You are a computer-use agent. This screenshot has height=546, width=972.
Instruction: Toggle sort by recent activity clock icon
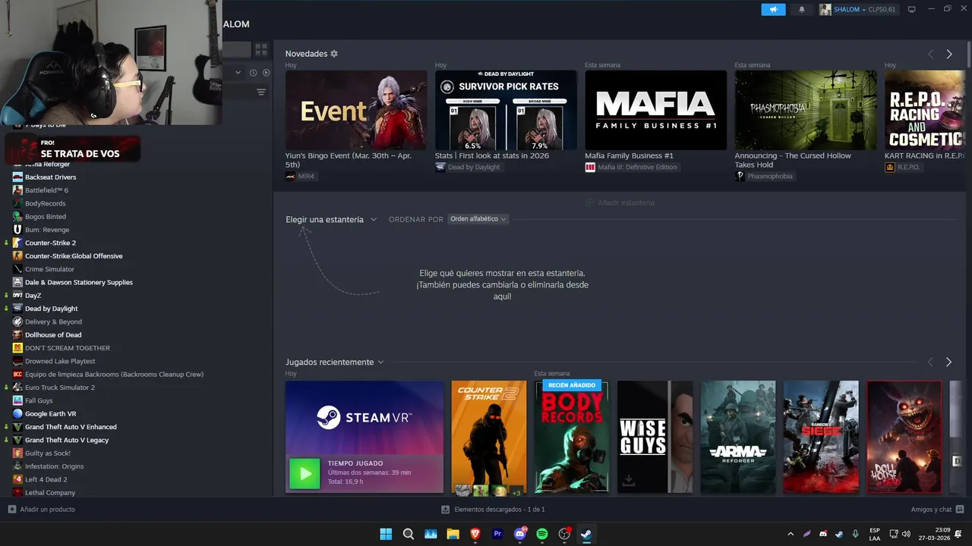253,73
